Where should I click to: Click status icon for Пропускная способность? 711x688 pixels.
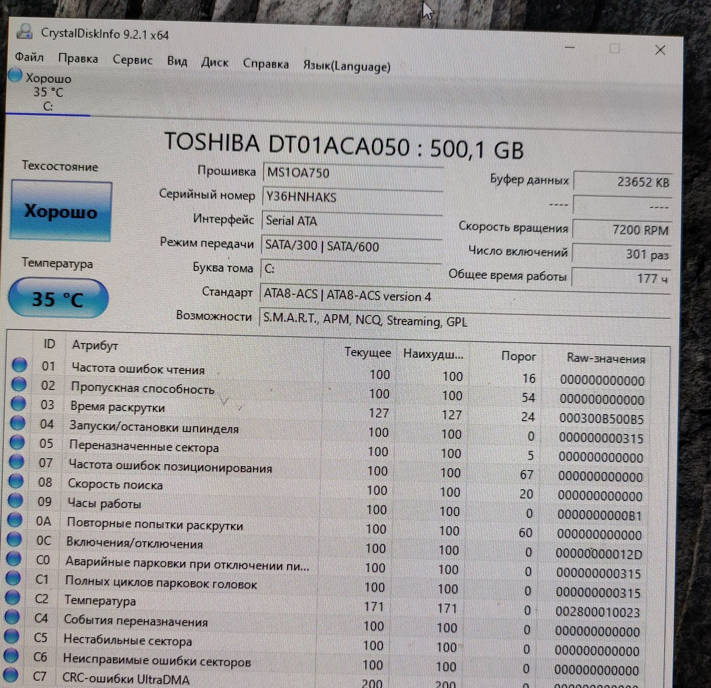click(19, 383)
